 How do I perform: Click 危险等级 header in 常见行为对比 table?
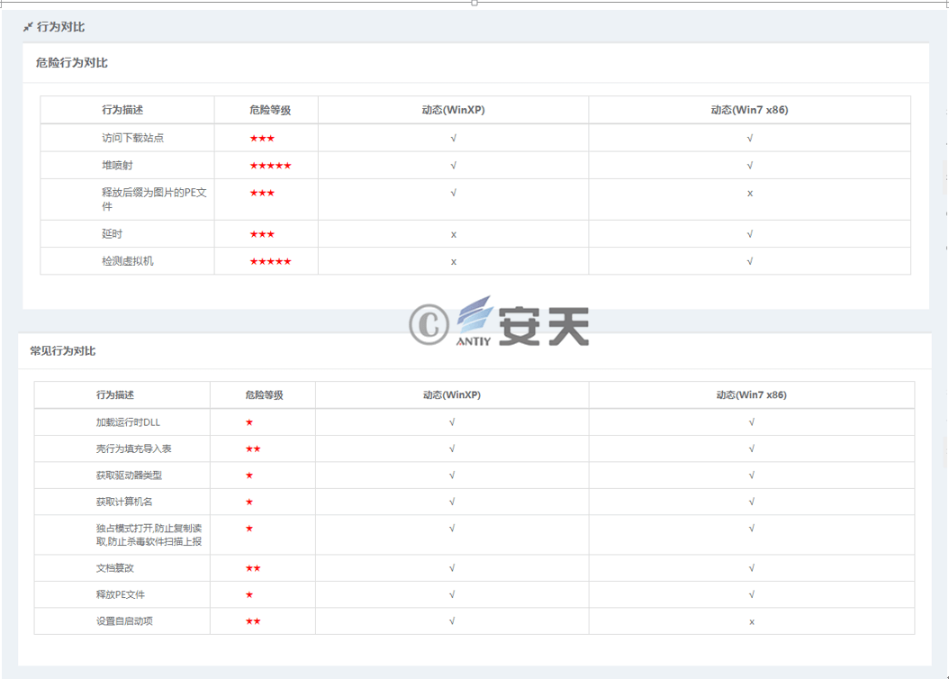click(264, 394)
